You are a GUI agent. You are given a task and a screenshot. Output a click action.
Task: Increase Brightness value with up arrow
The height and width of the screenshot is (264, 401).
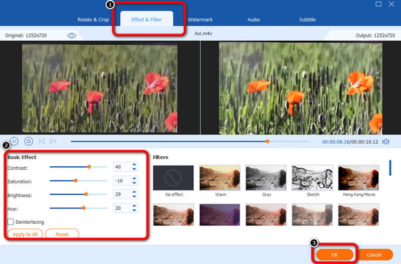[x=134, y=192]
